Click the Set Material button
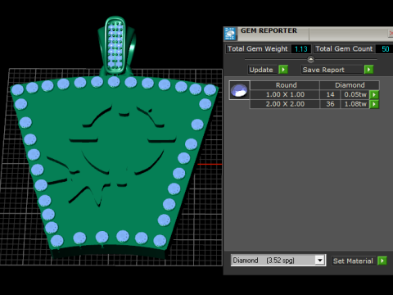This screenshot has height=295, width=393. [x=354, y=261]
